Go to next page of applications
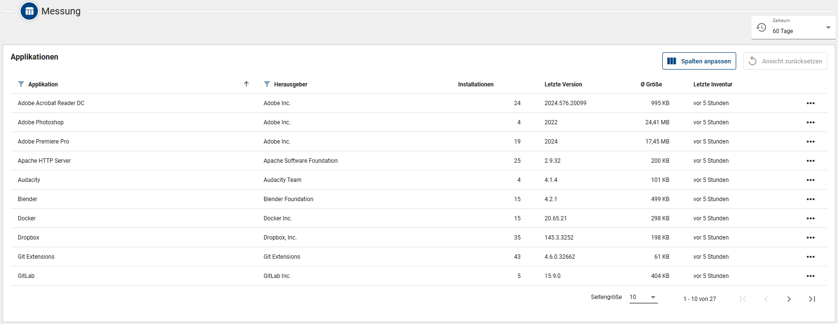 pyautogui.click(x=789, y=299)
